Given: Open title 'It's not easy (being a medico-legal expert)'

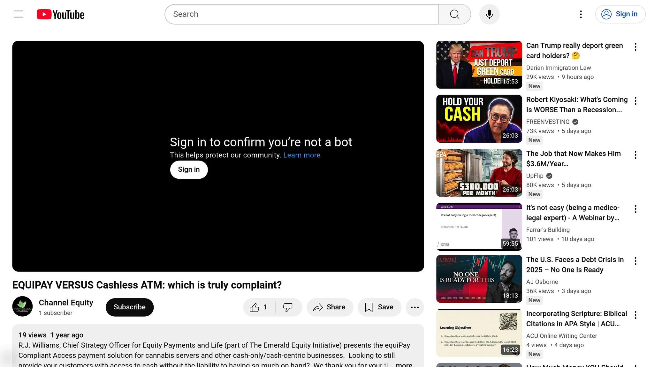Looking at the screenshot, I should (573, 213).
